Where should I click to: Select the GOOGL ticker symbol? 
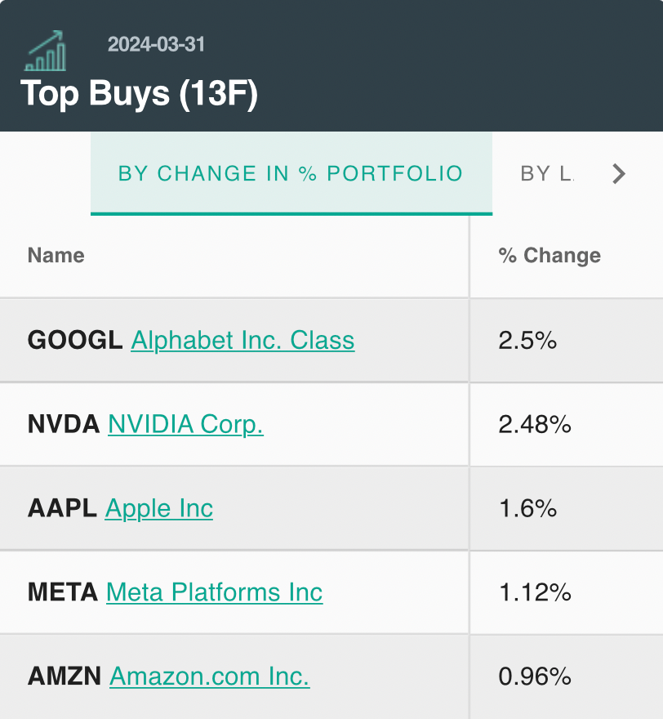click(75, 340)
